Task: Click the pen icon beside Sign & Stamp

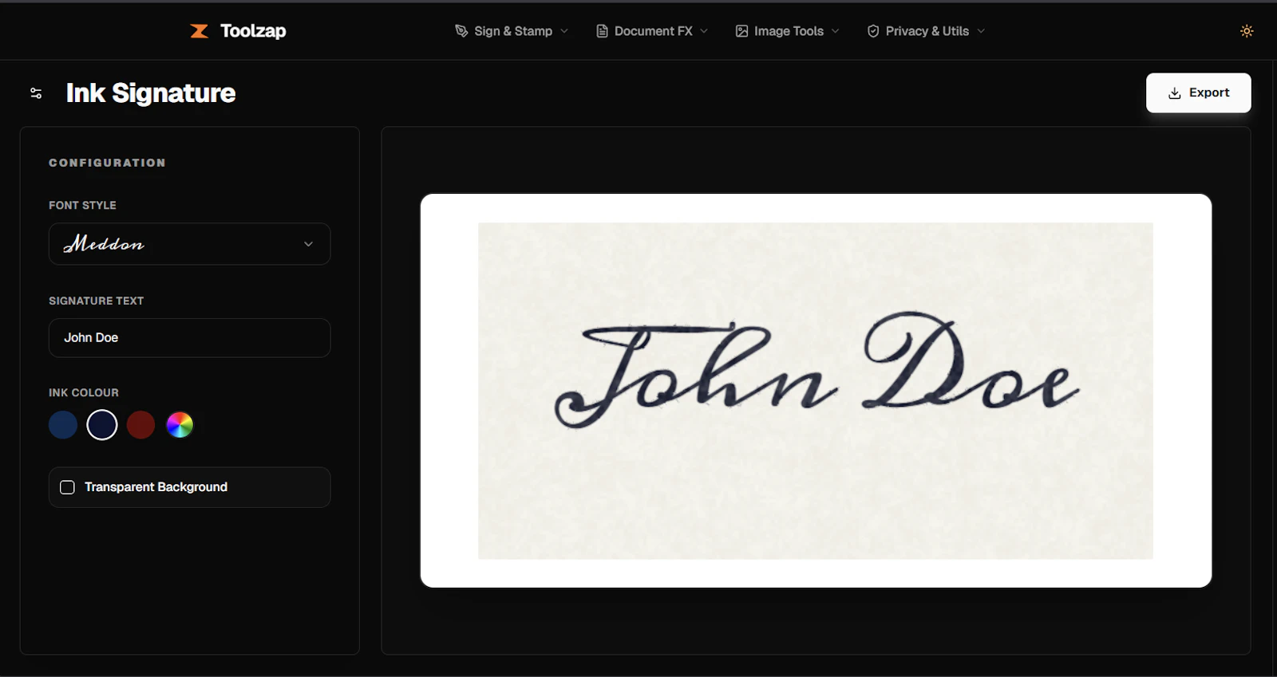Action: pyautogui.click(x=461, y=31)
